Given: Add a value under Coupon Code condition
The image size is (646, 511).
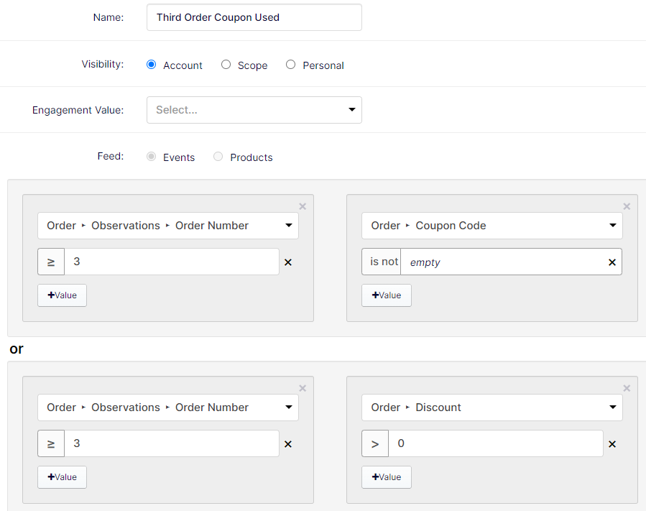Looking at the screenshot, I should click(x=387, y=295).
